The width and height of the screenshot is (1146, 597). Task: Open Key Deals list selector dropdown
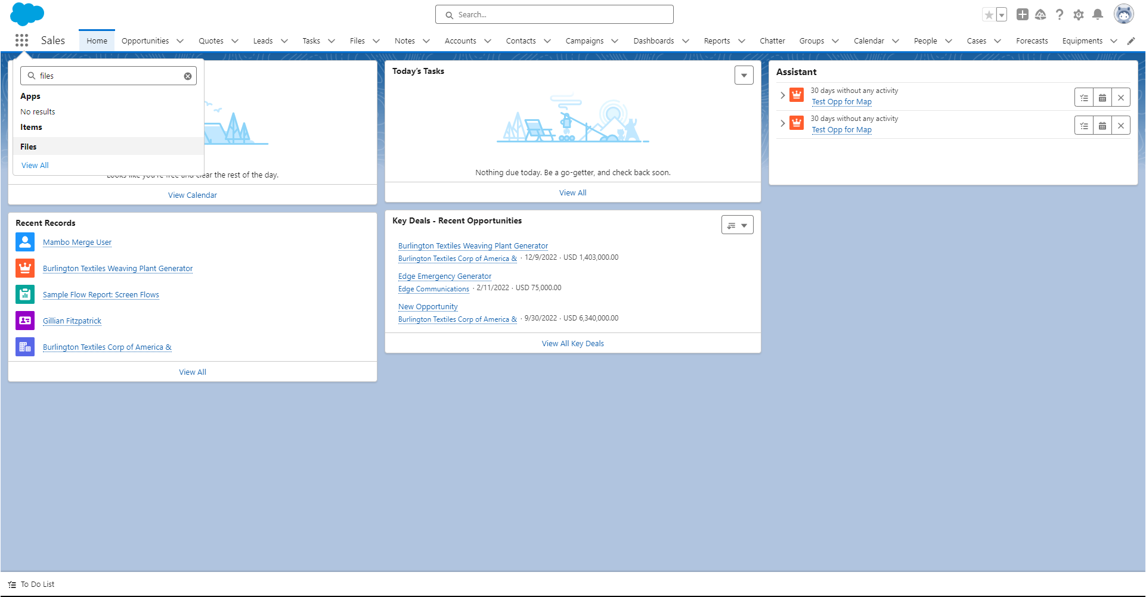737,225
